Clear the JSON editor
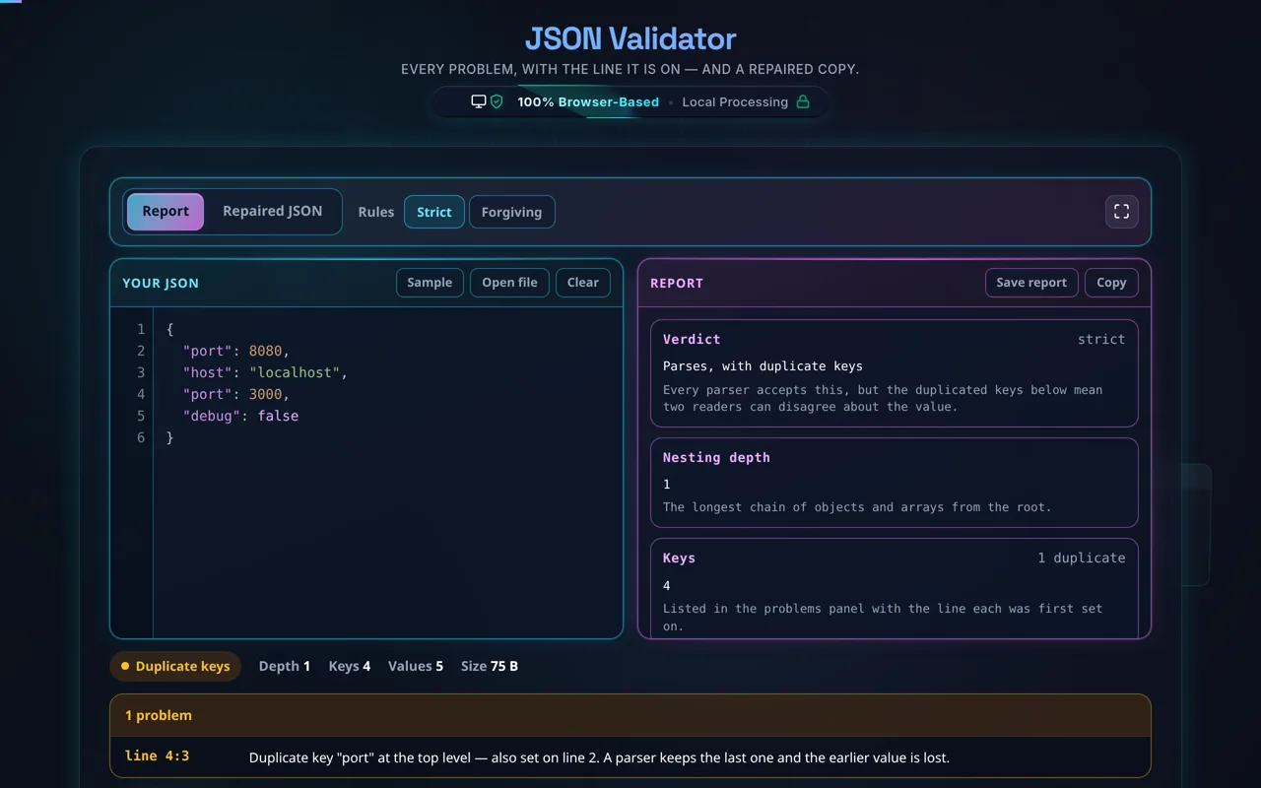Screen dimensions: 1261x788 tap(583, 283)
